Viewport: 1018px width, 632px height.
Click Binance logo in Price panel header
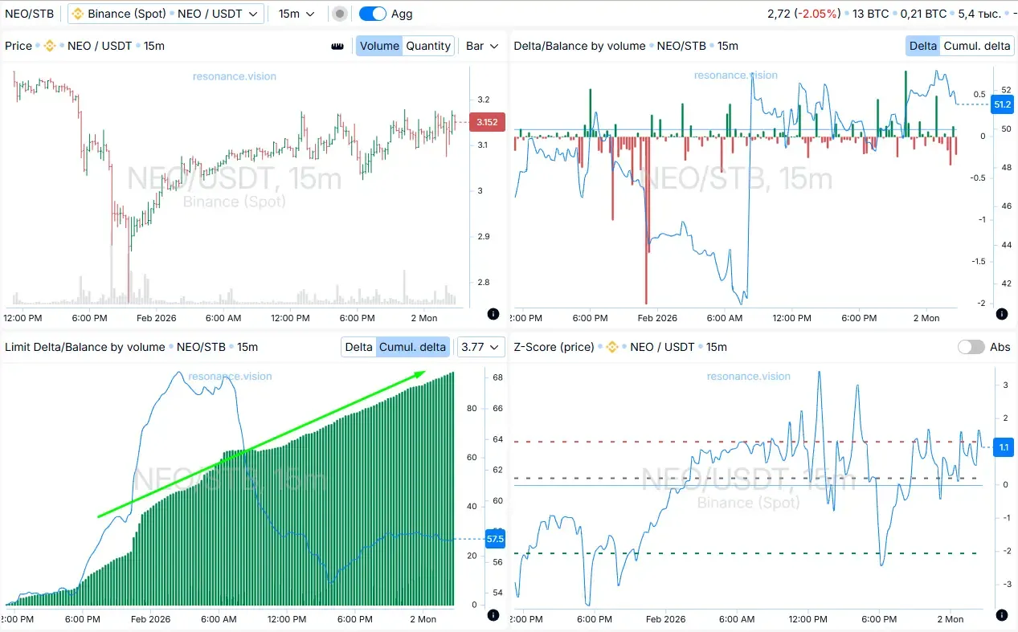[50, 46]
